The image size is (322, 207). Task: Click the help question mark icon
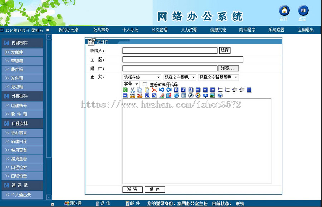pos(219,95)
